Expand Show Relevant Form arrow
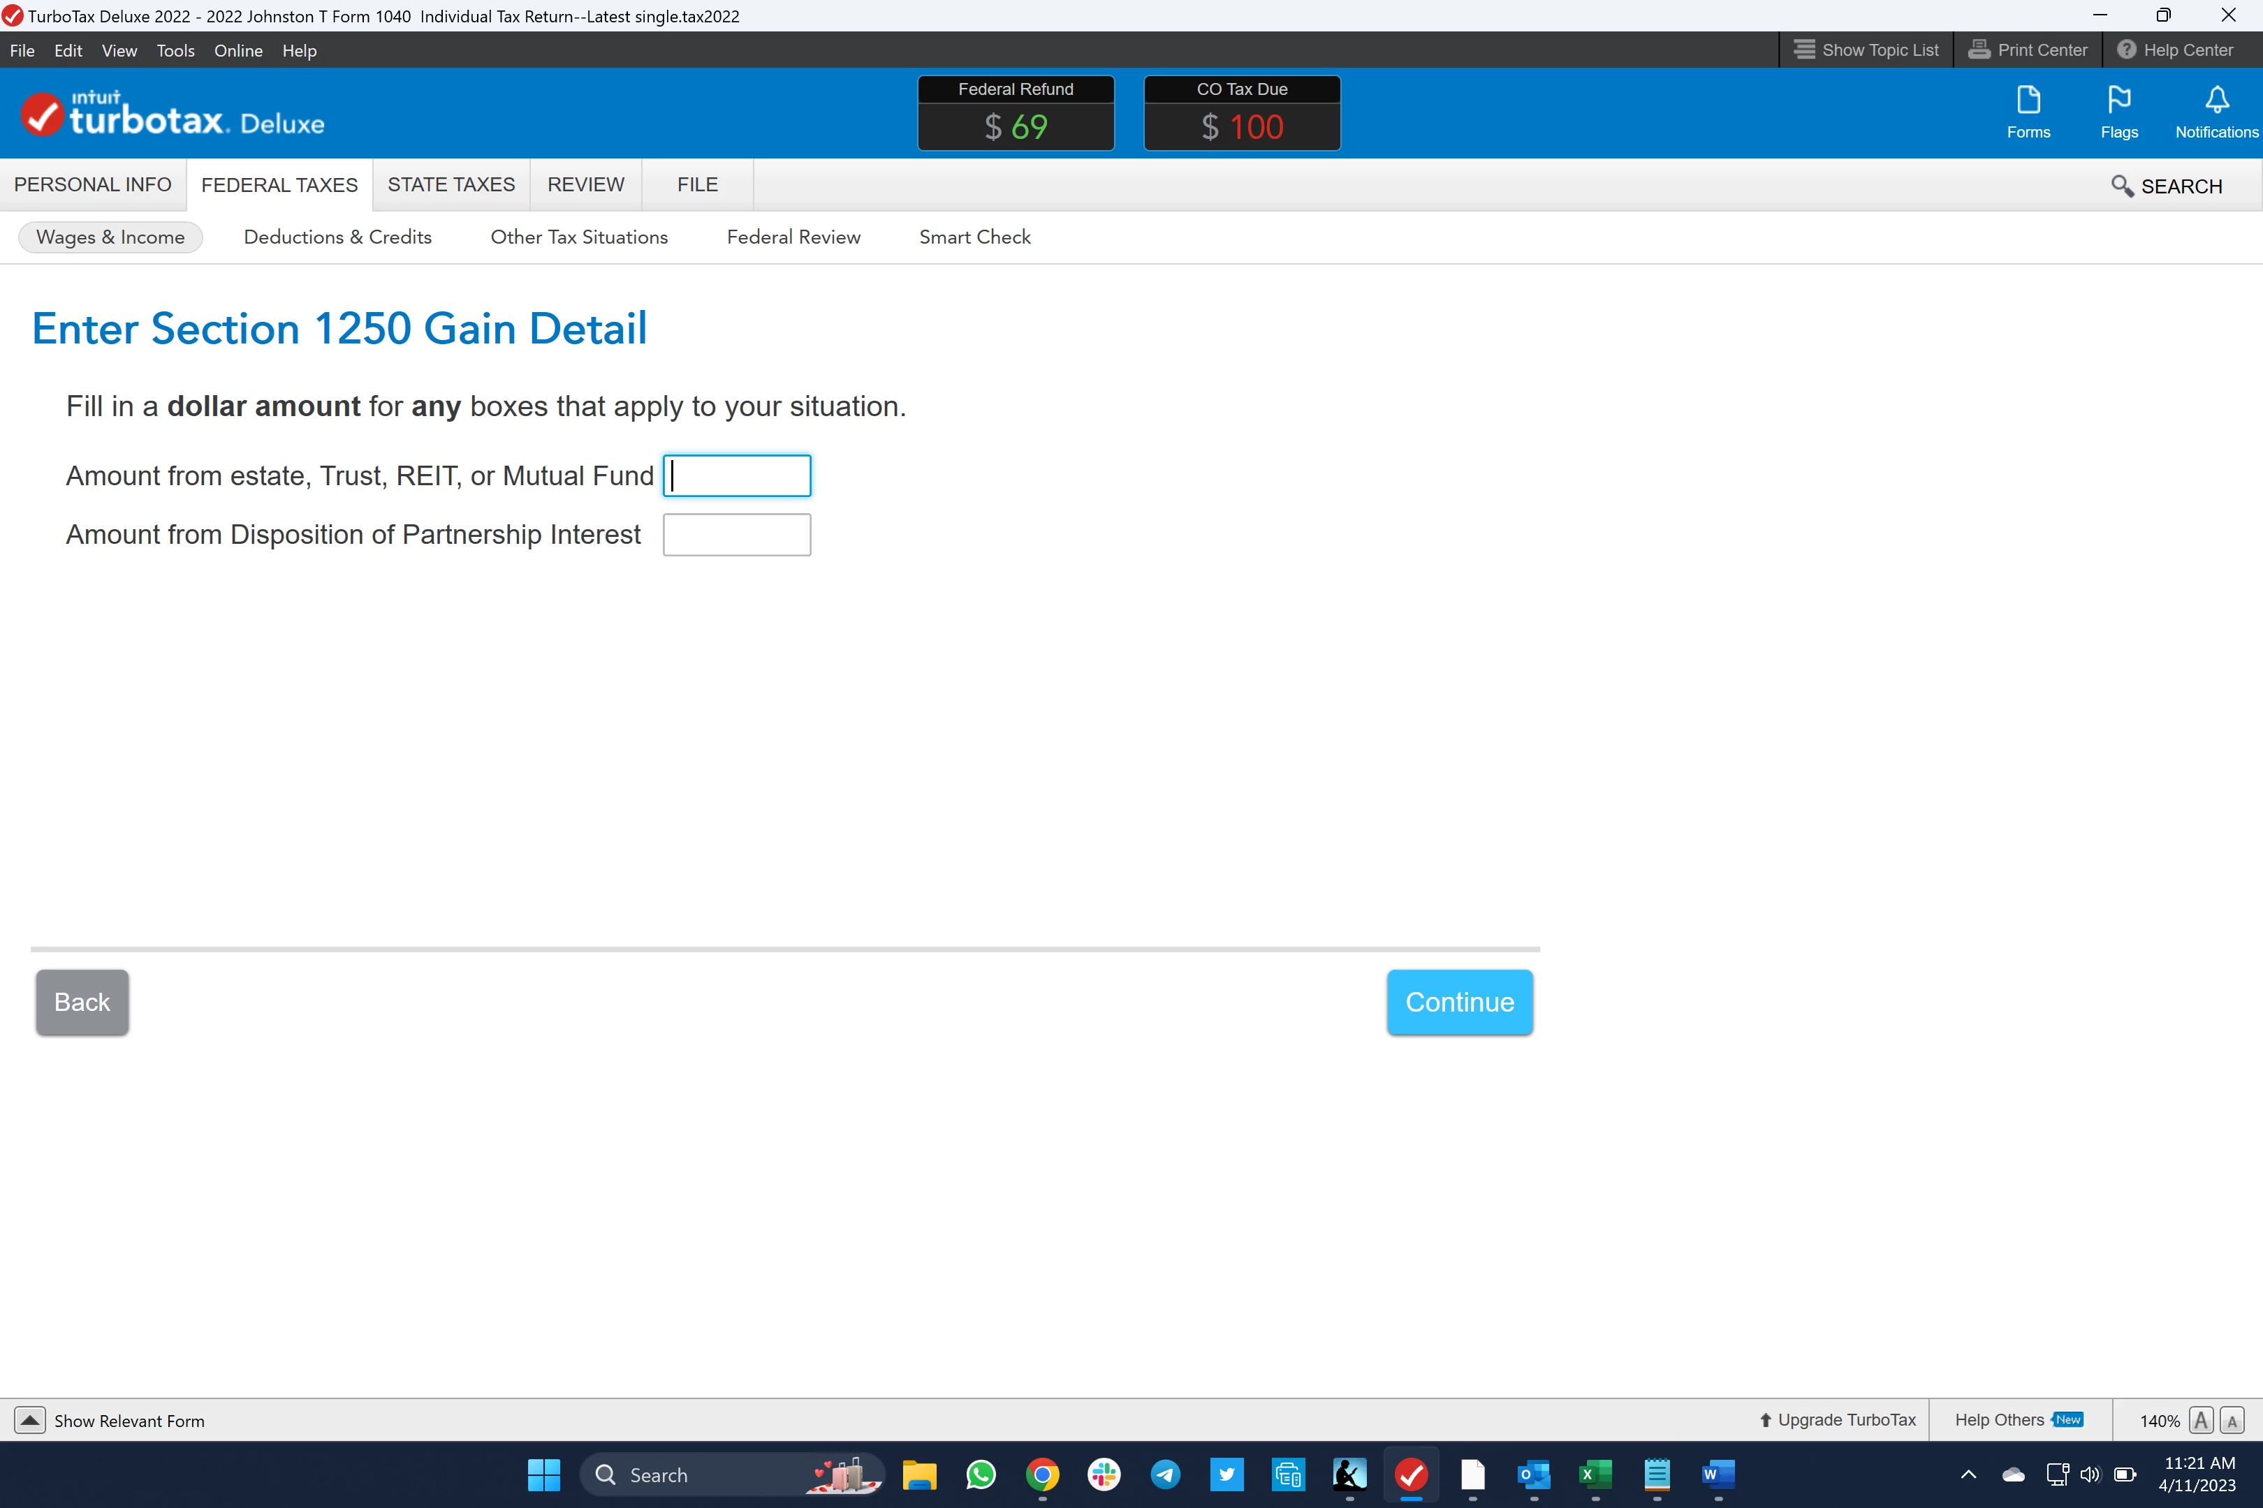2263x1508 pixels. pyautogui.click(x=30, y=1421)
